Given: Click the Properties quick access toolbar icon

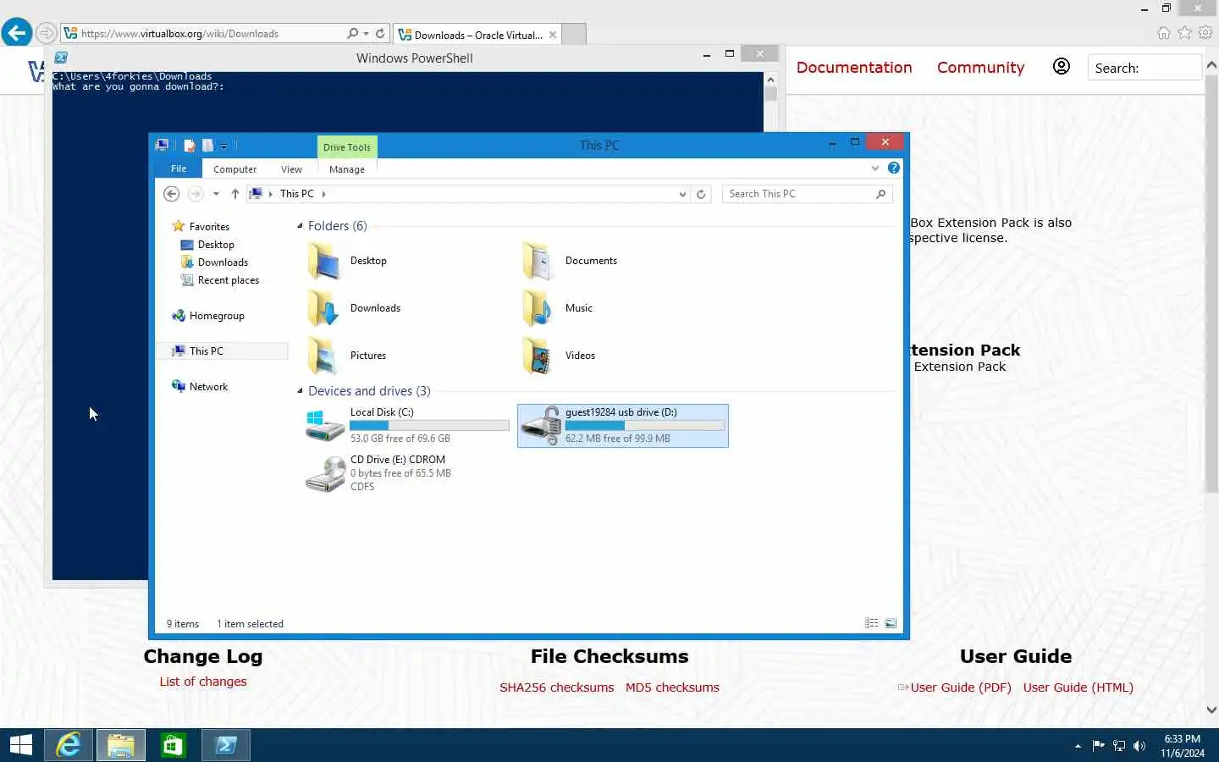Looking at the screenshot, I should tap(190, 146).
